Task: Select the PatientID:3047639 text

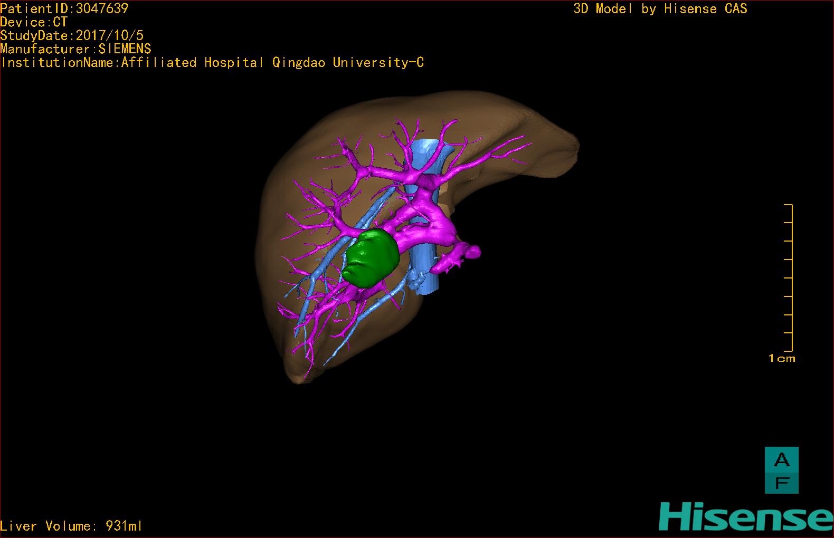Action: (64, 8)
